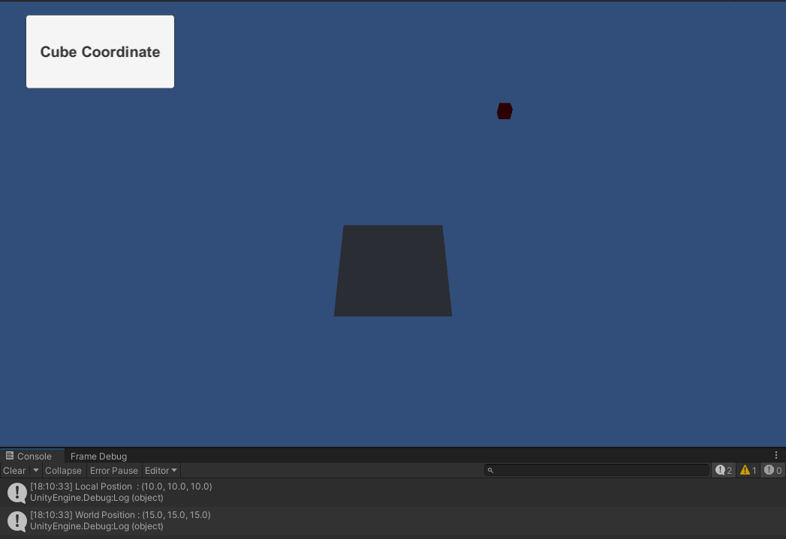
Task: Toggle info message filter showing 2
Action: tap(724, 470)
